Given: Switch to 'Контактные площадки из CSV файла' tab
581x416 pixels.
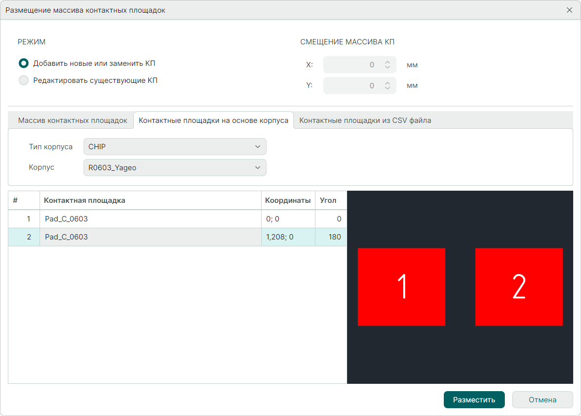Looking at the screenshot, I should 365,120.
